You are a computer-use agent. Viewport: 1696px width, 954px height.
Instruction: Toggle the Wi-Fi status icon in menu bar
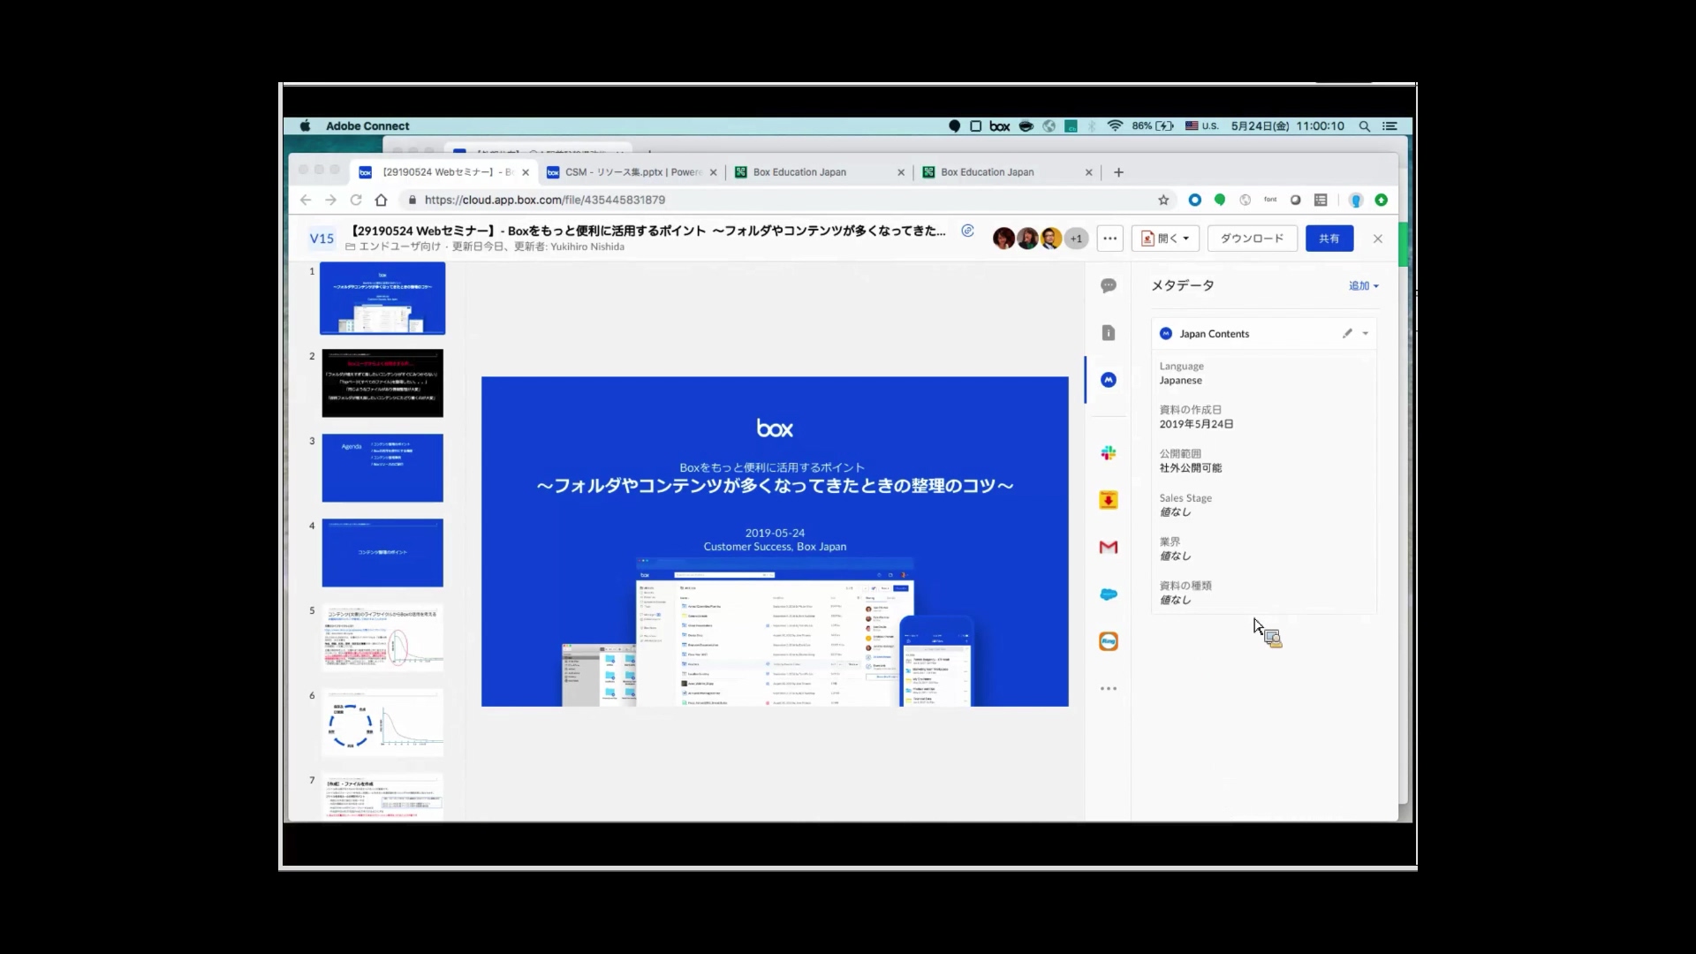(x=1115, y=126)
